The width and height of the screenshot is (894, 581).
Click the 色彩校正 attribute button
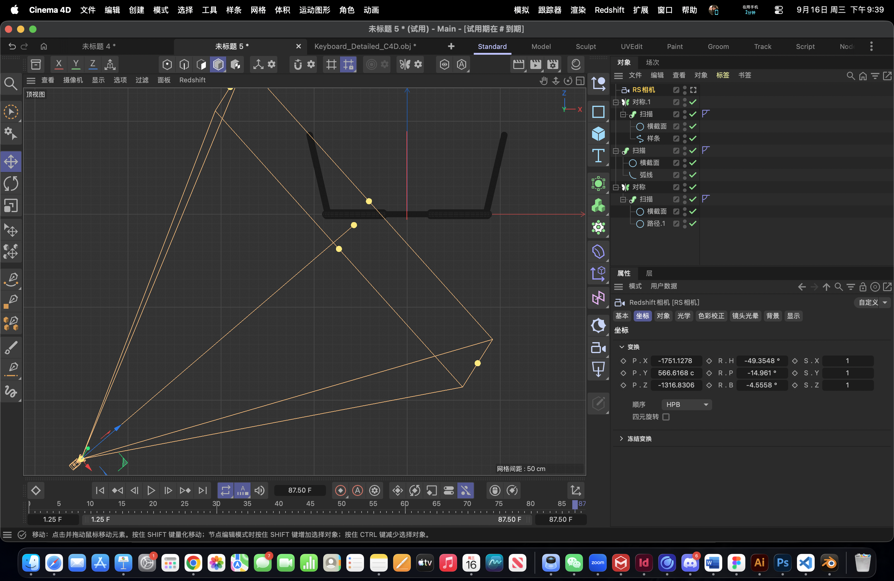[711, 316]
